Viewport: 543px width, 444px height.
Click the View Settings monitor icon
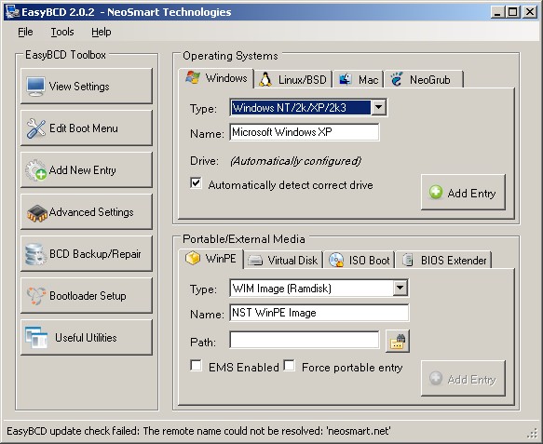[35, 87]
